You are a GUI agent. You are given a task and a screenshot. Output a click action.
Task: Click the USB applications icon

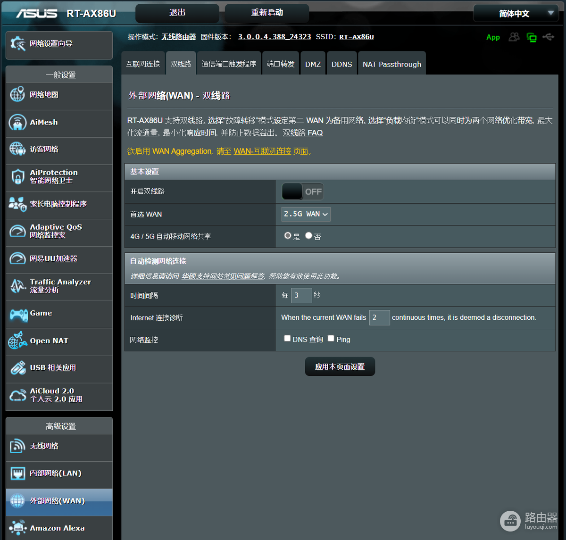18,368
